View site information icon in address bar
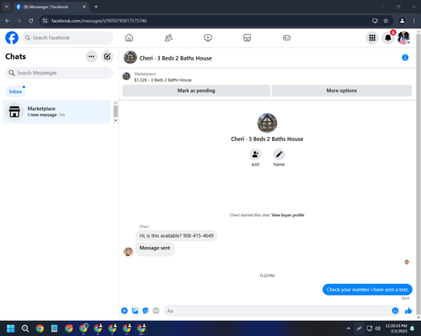Viewport: 421px width, 336px height. coord(45,21)
